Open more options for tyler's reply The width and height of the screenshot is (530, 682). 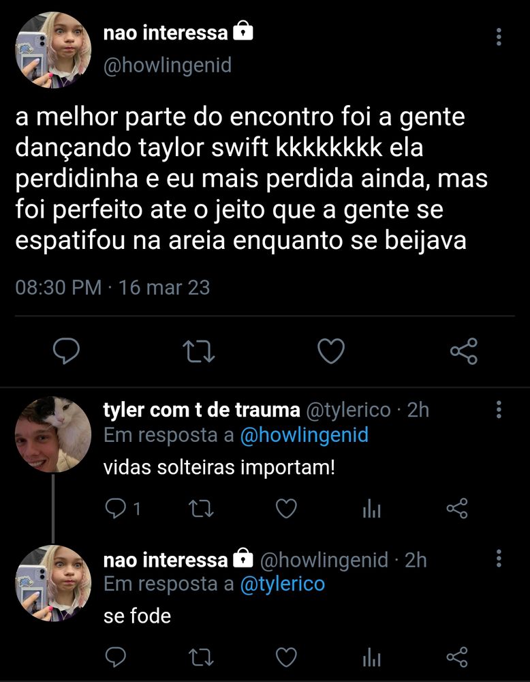pyautogui.click(x=499, y=409)
